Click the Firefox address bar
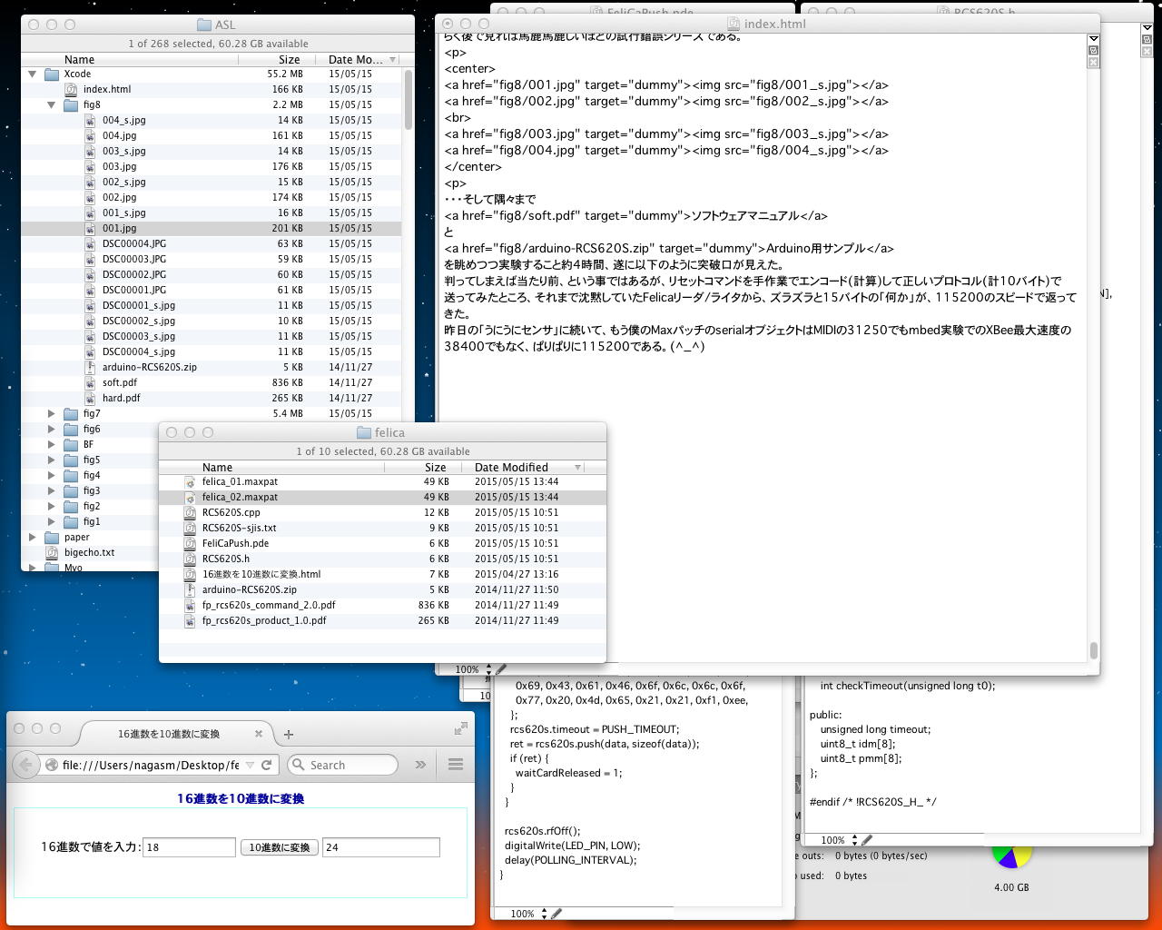Screen dimensions: 1162x930 point(158,765)
